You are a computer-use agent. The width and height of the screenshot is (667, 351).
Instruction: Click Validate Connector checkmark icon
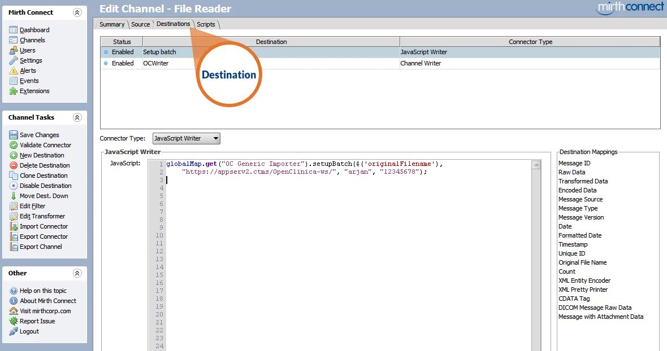tap(13, 145)
